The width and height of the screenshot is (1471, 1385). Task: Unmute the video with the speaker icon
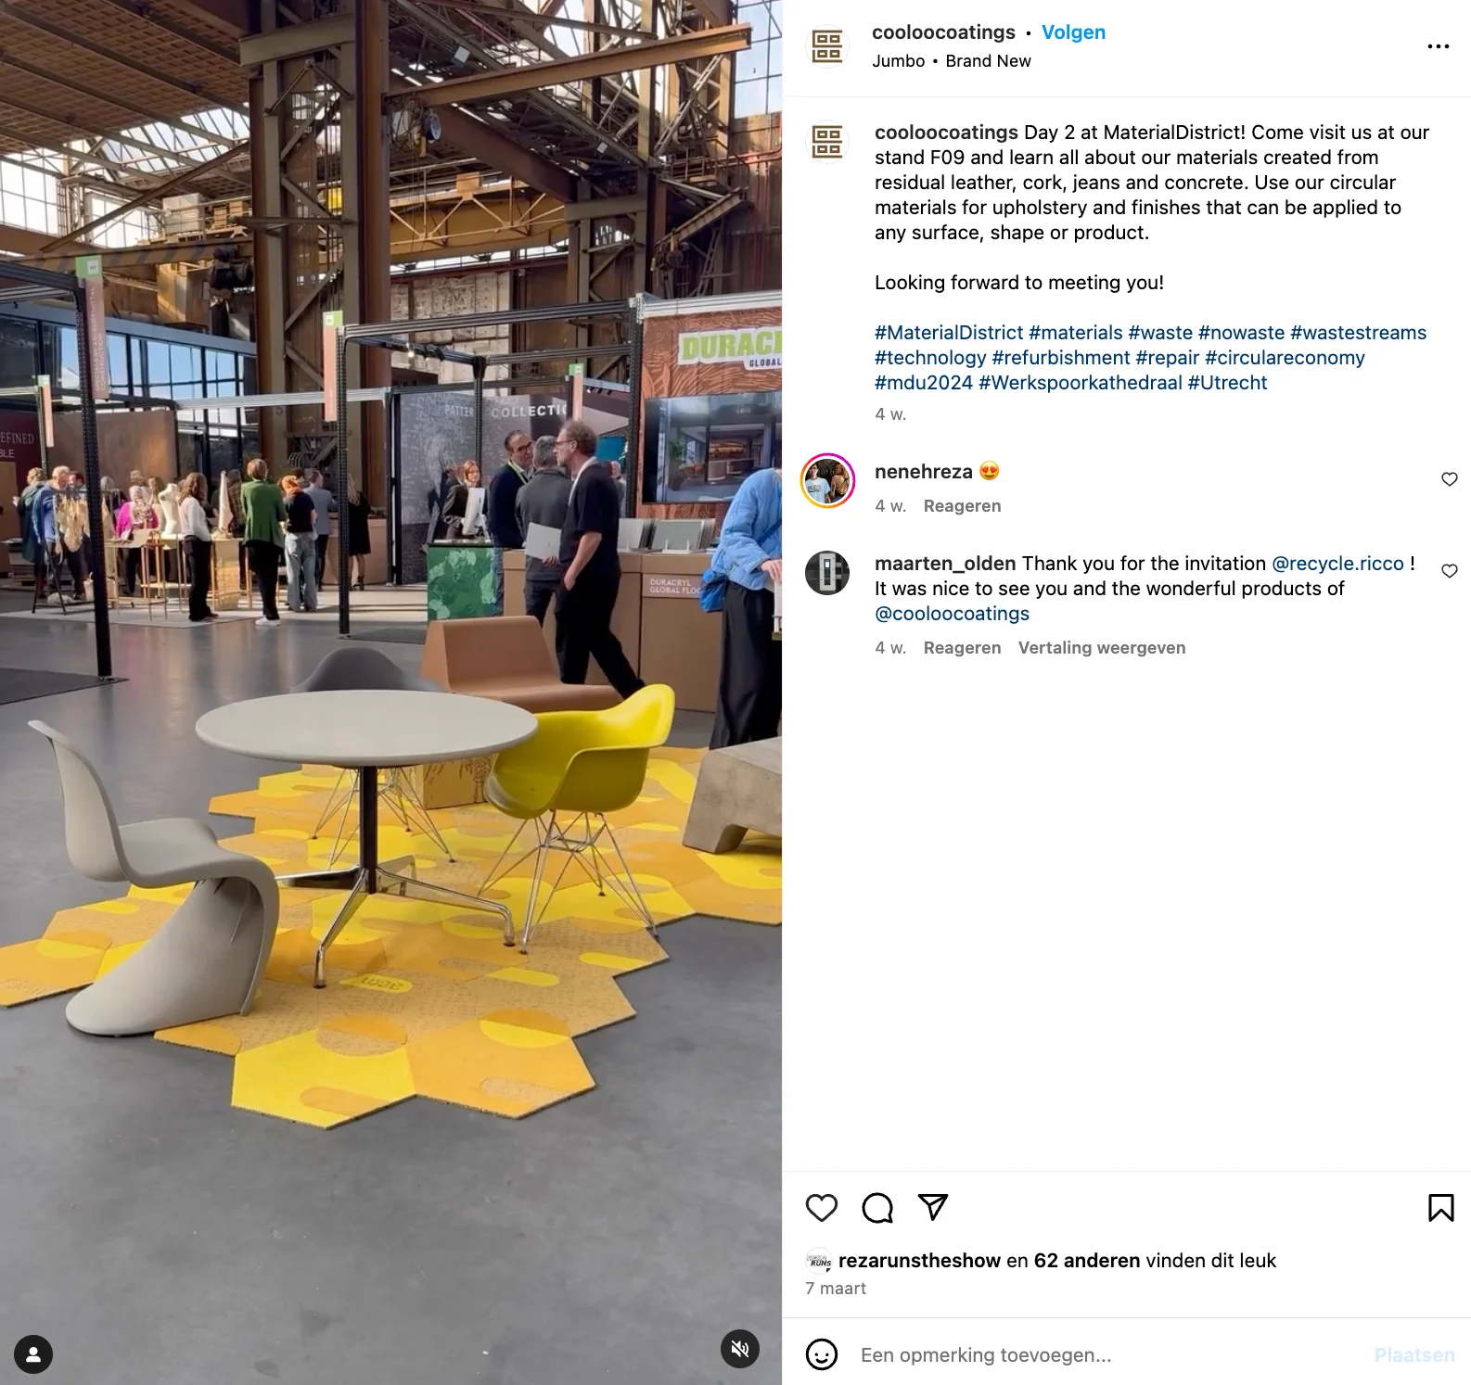tap(740, 1349)
